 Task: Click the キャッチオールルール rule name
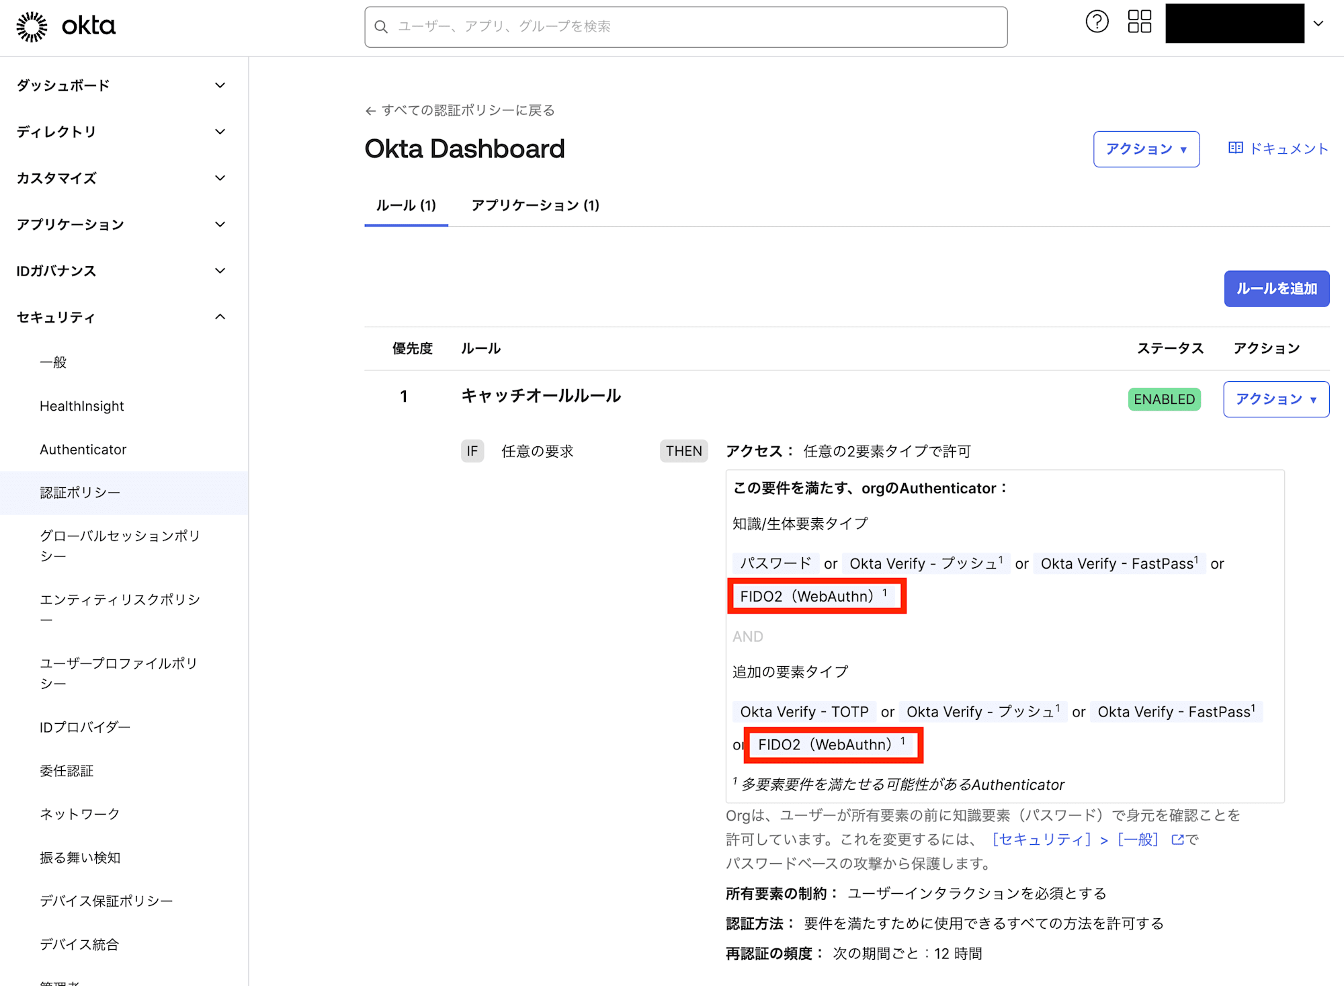pyautogui.click(x=540, y=396)
